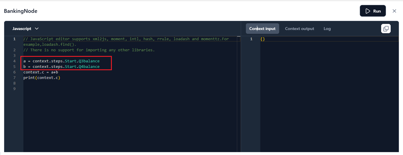Click line number 3 in code editor
Image resolution: width=403 pixels, height=155 pixels.
click(14, 55)
